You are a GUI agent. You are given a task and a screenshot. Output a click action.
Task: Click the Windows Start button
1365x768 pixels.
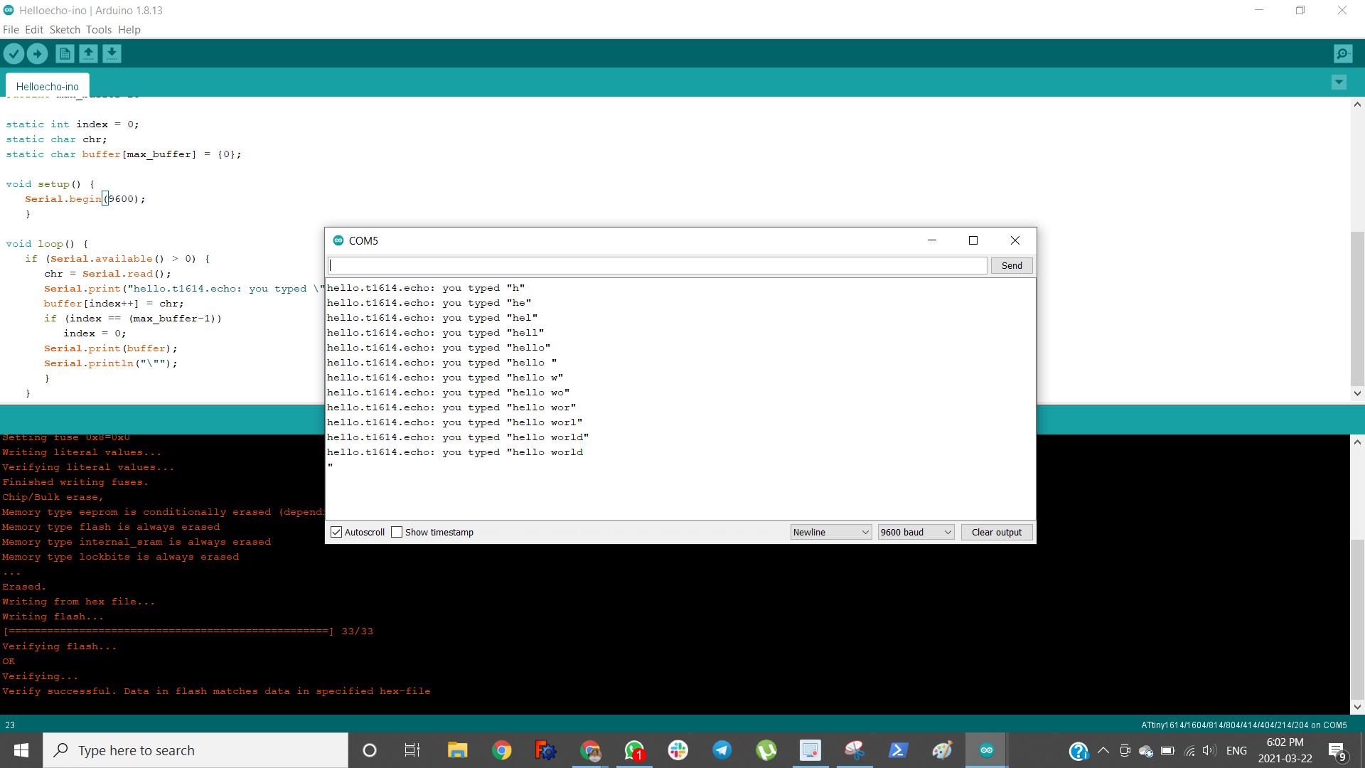(x=21, y=750)
